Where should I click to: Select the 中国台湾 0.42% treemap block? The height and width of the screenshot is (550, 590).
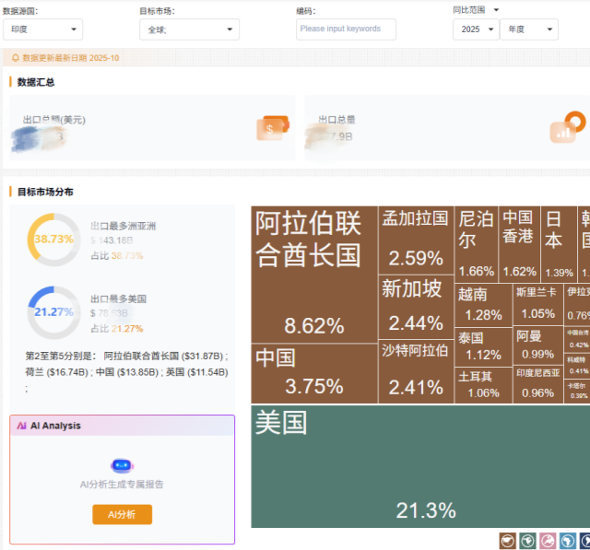coord(578,339)
